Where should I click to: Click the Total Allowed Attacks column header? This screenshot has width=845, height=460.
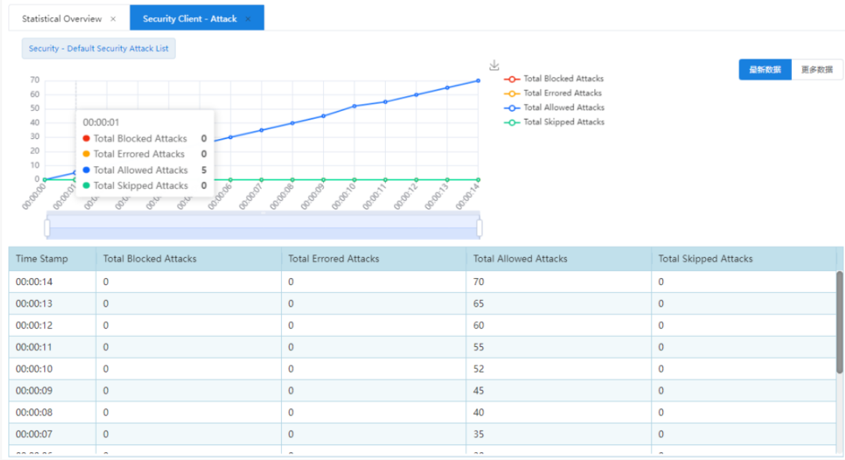(520, 259)
